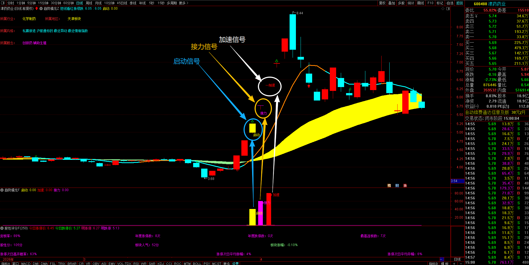Click the plus zoom icon at bottom right

454,263
